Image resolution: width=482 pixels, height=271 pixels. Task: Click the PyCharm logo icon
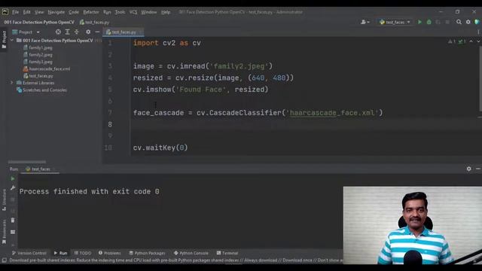tap(5, 12)
